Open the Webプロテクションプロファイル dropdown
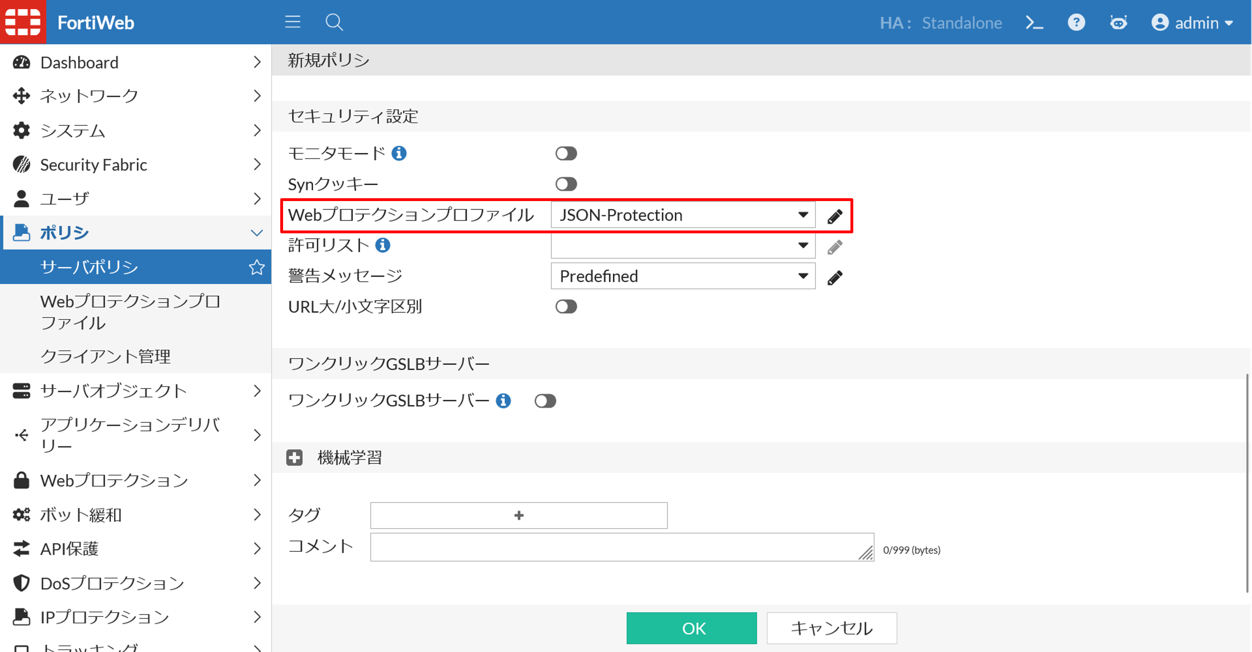This screenshot has height=652, width=1252. 803,215
